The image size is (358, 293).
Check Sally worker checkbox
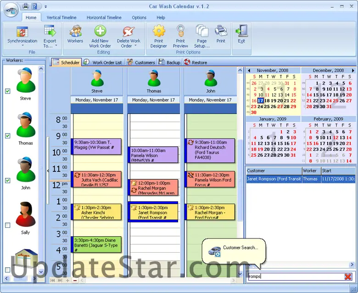point(7,225)
